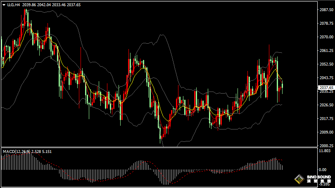Click the highlighted current price tag 2037.65
Image resolution: width=335 pixels, height=188 pixels.
(x=326, y=87)
